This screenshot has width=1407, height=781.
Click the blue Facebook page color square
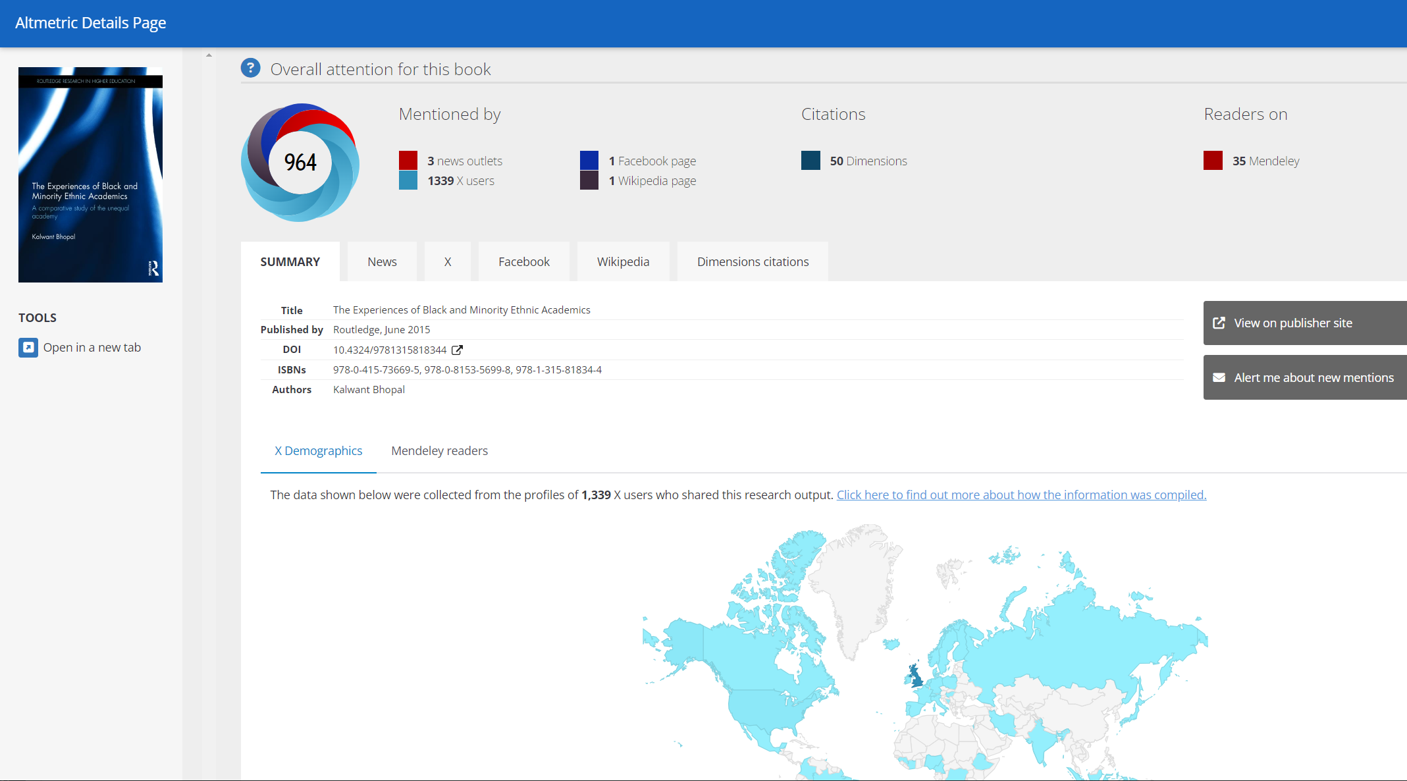coord(589,160)
